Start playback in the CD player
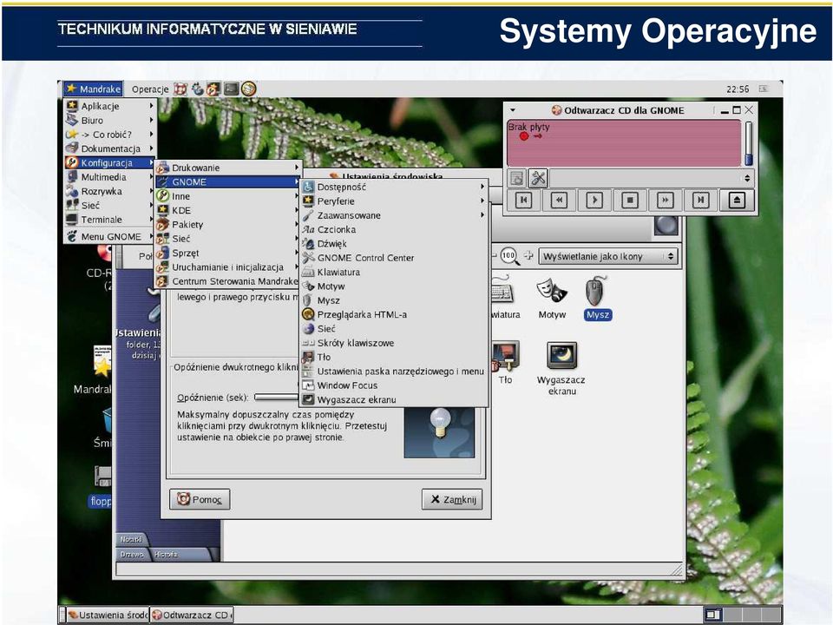 point(594,200)
